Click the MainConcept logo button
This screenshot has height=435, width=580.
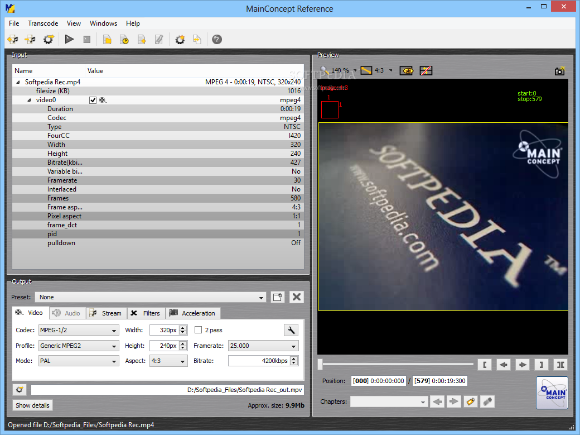(552, 393)
